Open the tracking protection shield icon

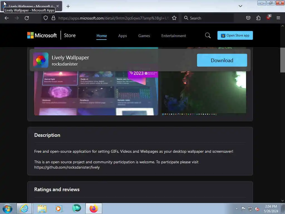coord(46,18)
